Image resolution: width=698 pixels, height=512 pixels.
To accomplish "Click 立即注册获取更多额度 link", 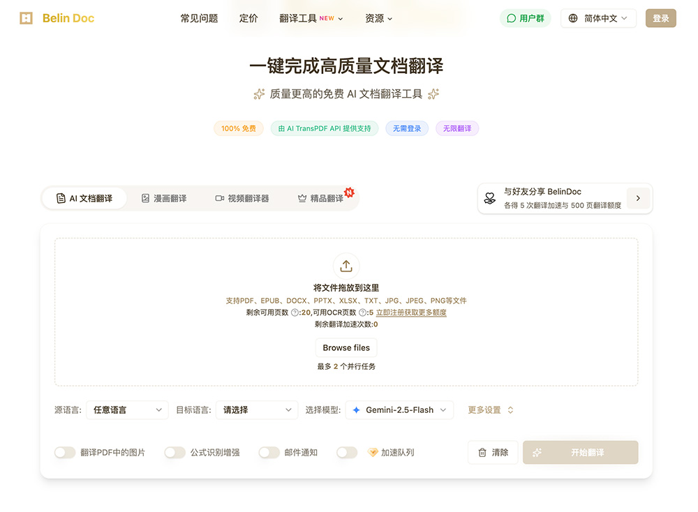I will point(411,313).
